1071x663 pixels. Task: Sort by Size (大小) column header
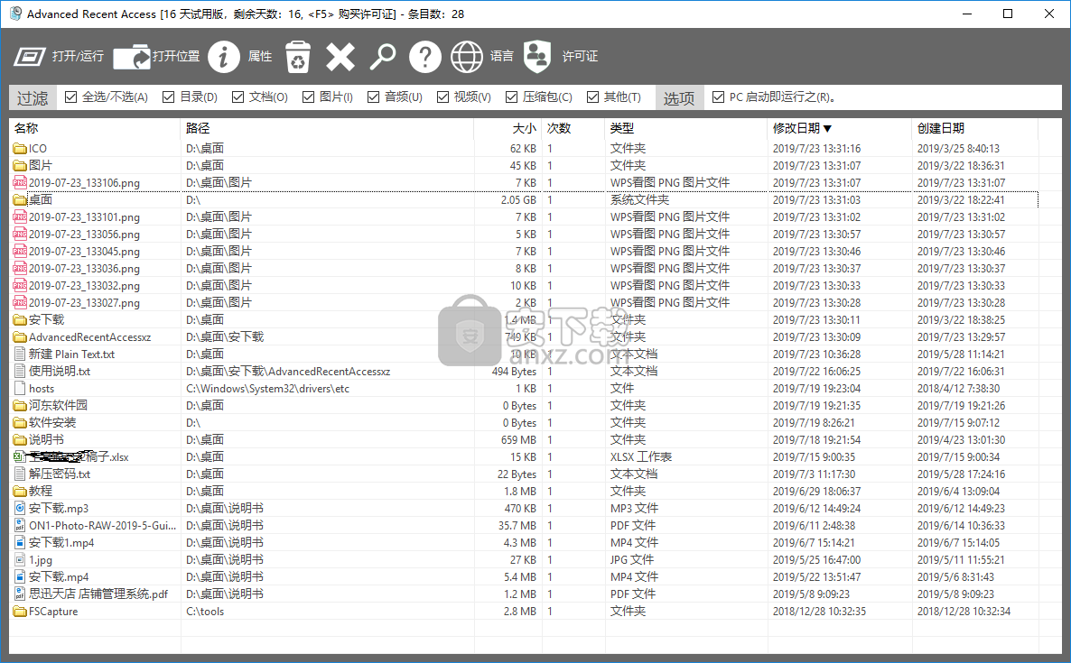(508, 128)
